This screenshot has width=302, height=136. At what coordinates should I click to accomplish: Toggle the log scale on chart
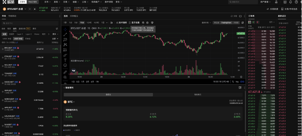(x=237, y=82)
